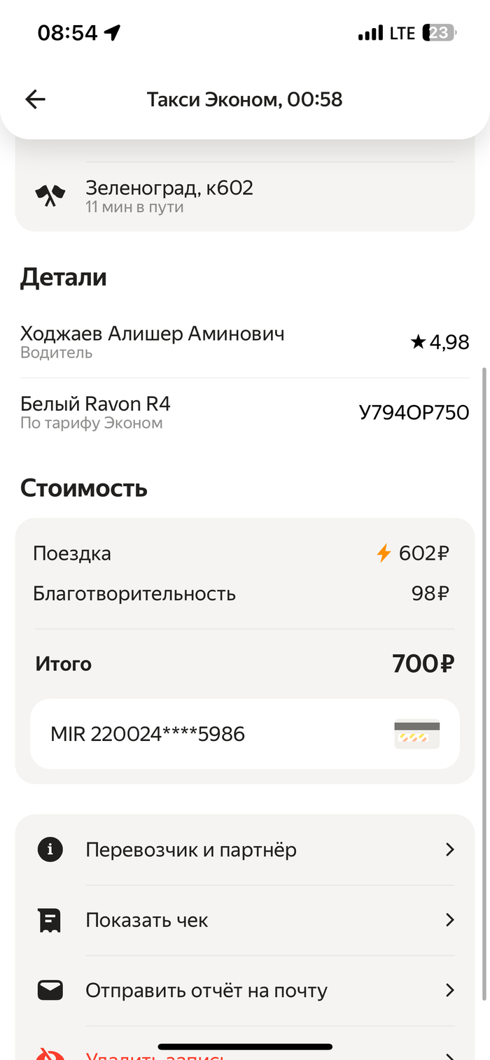Tap the Зеленоград, к602 destination address
This screenshot has width=490, height=1060.
169,188
